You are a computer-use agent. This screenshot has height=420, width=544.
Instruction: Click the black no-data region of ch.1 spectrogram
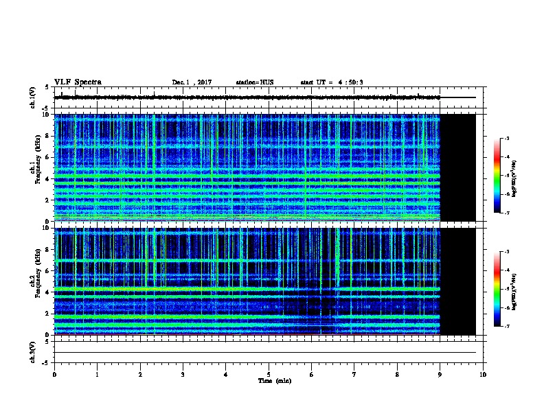[x=458, y=167]
